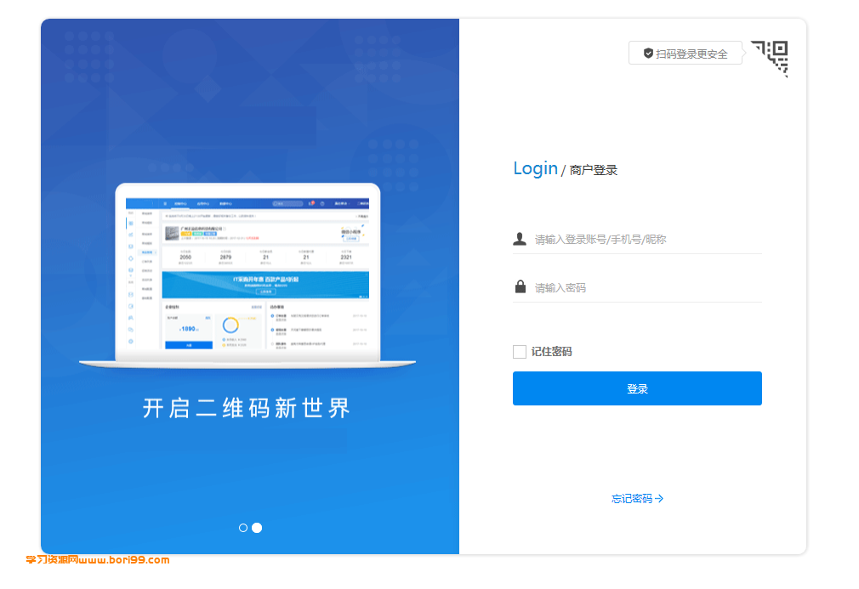
Task: Click the Login heading text
Action: click(535, 168)
